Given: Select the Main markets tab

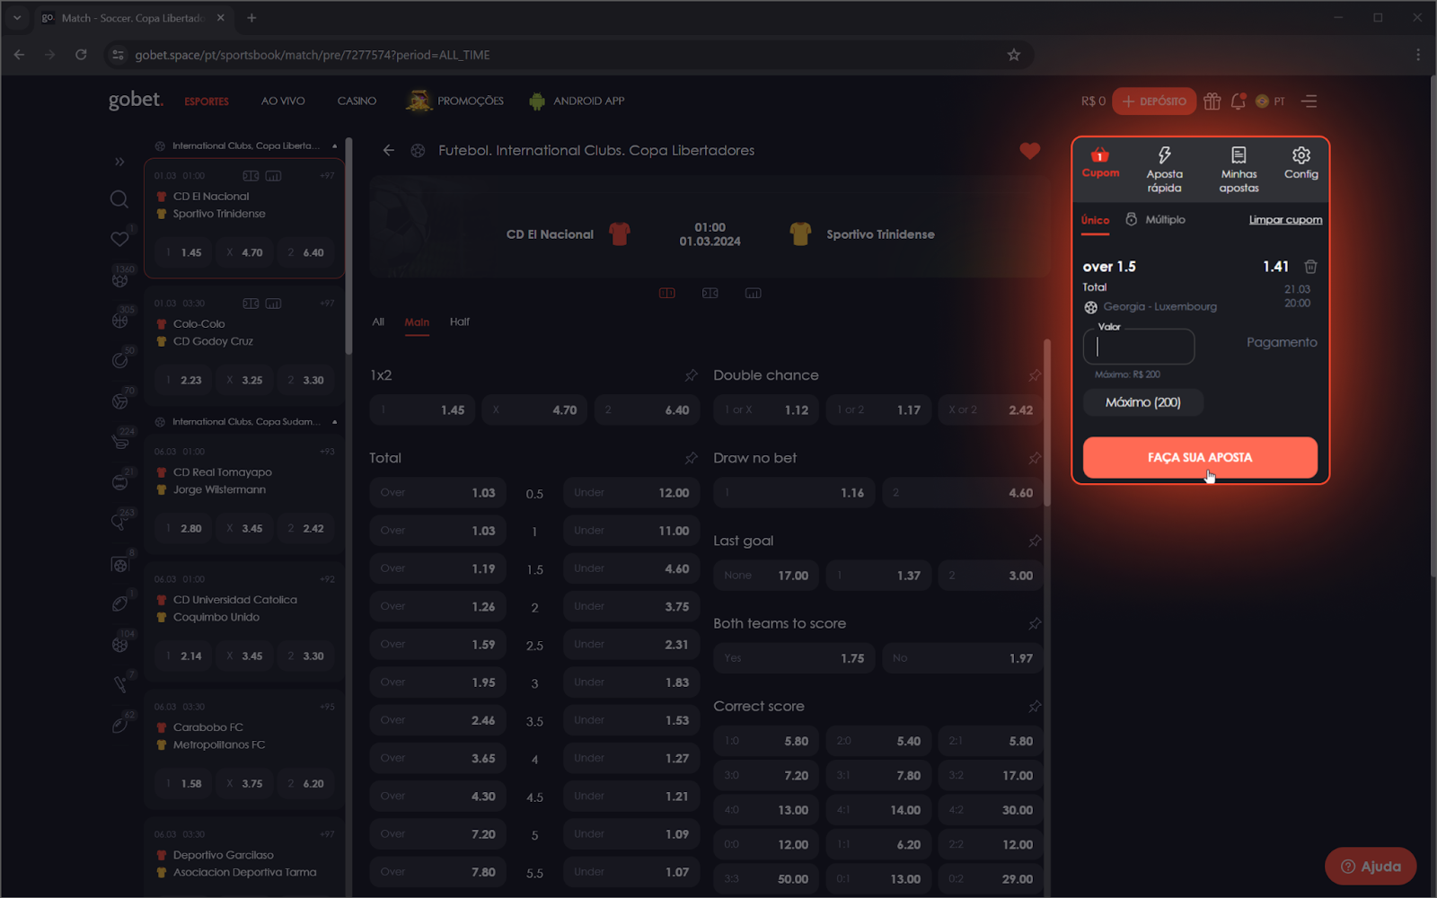Looking at the screenshot, I should point(417,322).
